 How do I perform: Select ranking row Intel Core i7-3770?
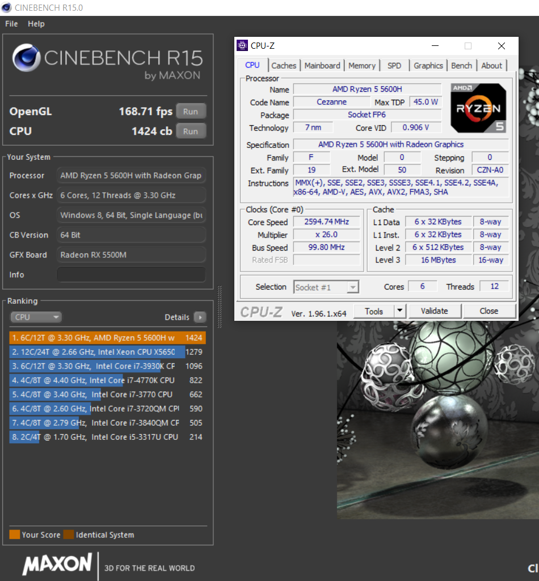[x=108, y=395]
